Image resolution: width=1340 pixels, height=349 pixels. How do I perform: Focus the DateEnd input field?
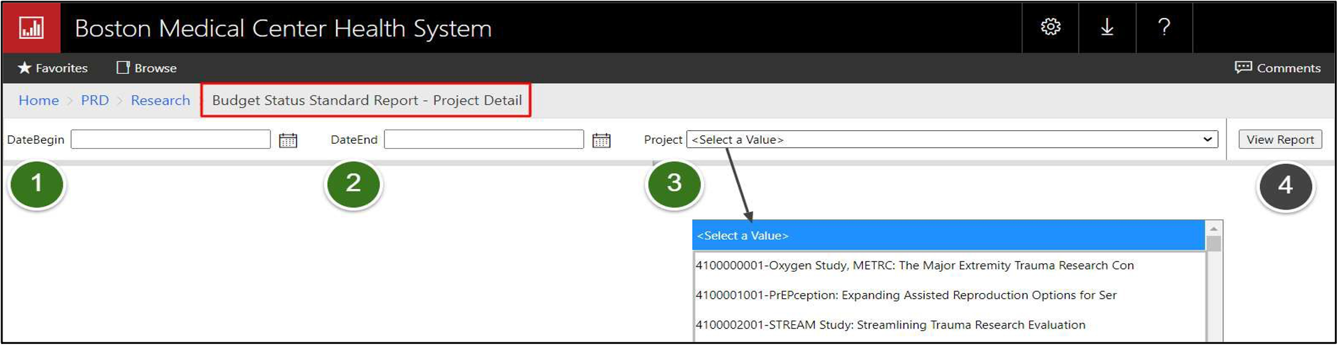[484, 139]
